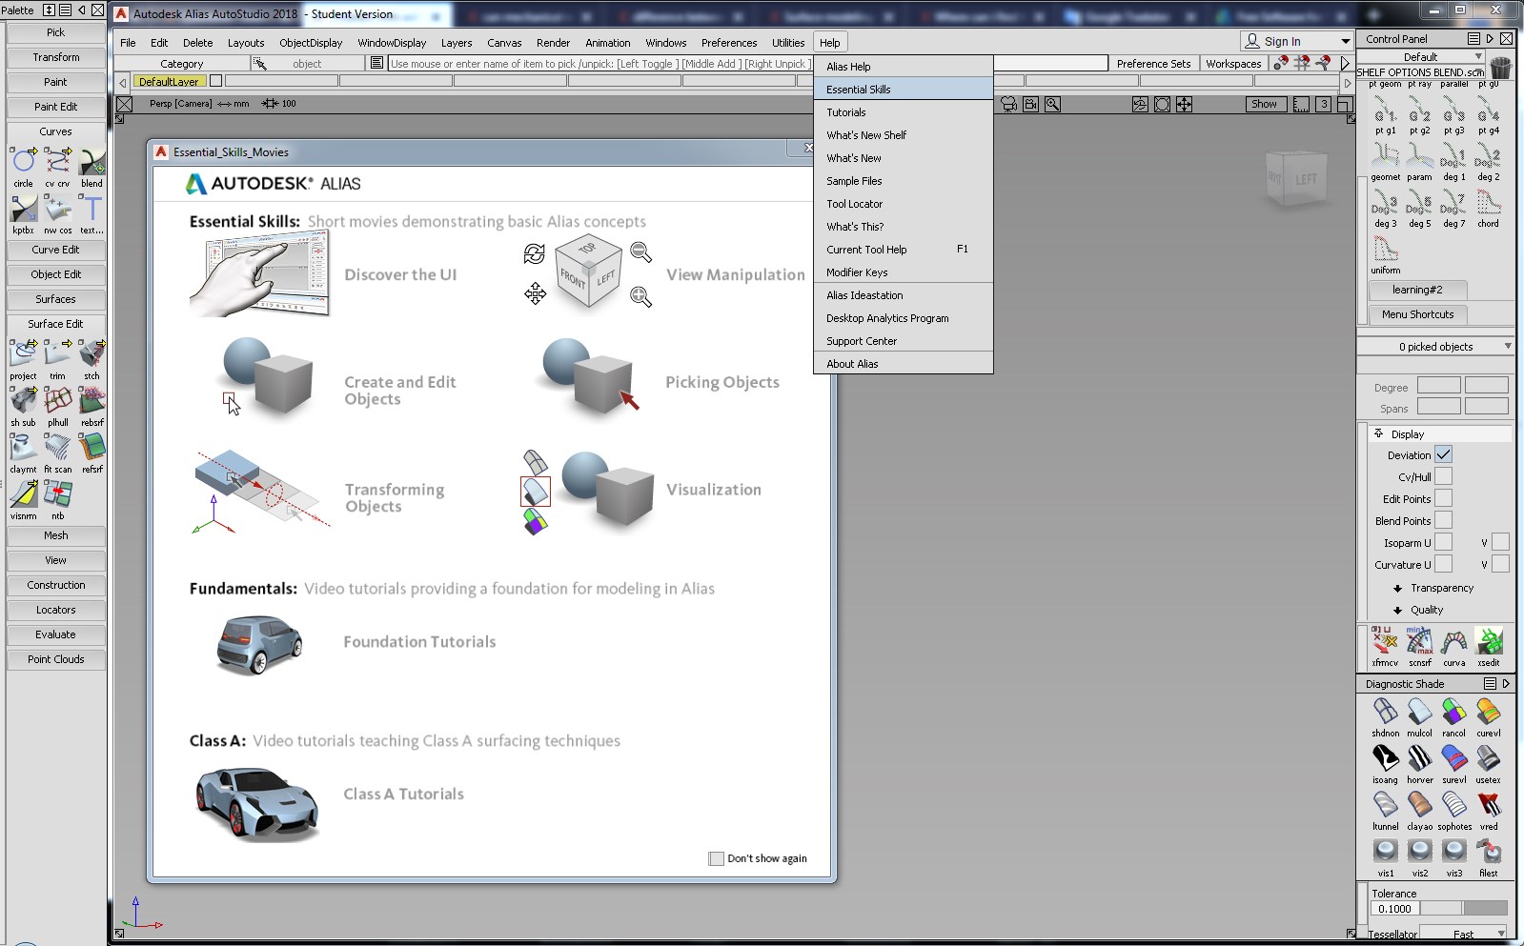Select the circle curve tool
The width and height of the screenshot is (1524, 946).
click(23, 161)
